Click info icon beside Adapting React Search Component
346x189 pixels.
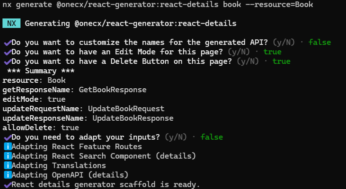tap(7, 156)
